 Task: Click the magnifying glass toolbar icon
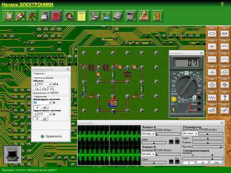coord(69,16)
